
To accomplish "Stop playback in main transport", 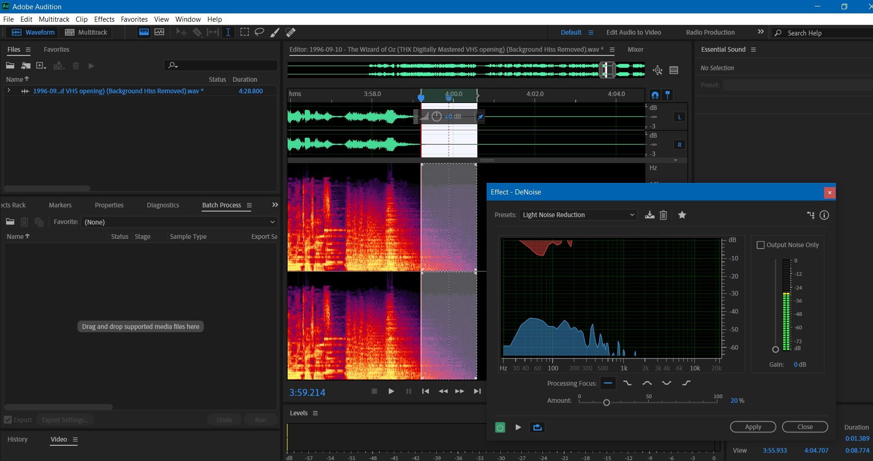I will coord(374,391).
